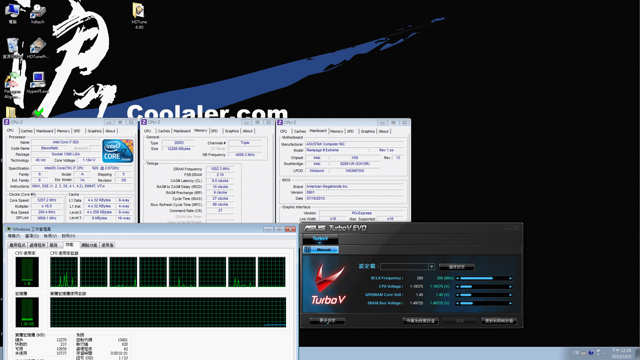Click the 更多設定 more settings button
The image size is (640, 360).
327,321
